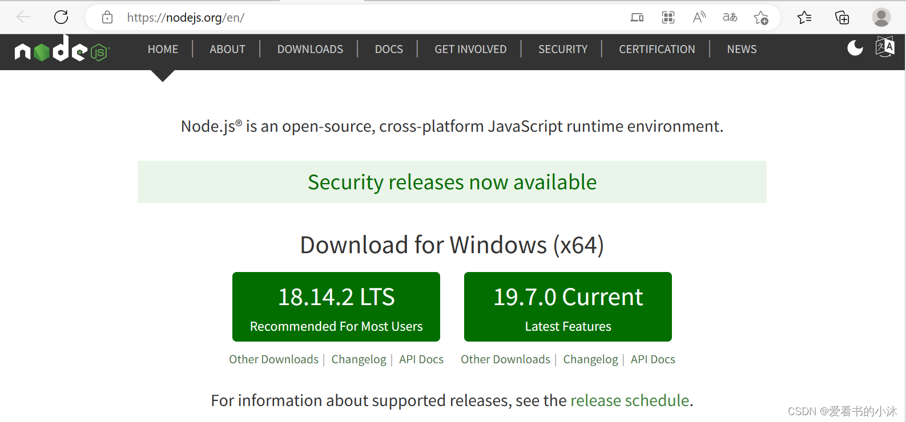Image resolution: width=906 pixels, height=422 pixels.
Task: Open the Security releases now available banner
Action: (x=452, y=182)
